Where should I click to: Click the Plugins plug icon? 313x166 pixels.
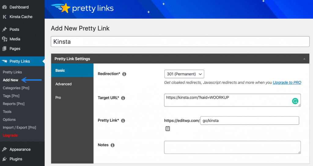pos(4,159)
